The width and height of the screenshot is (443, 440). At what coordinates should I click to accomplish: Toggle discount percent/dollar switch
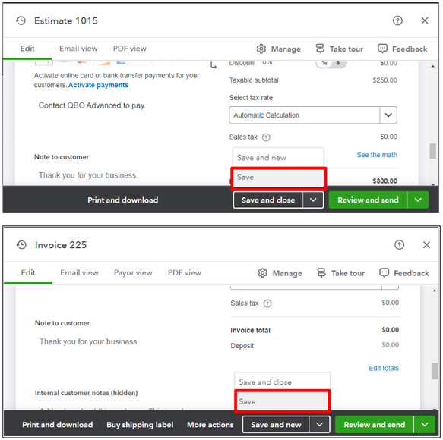click(331, 63)
